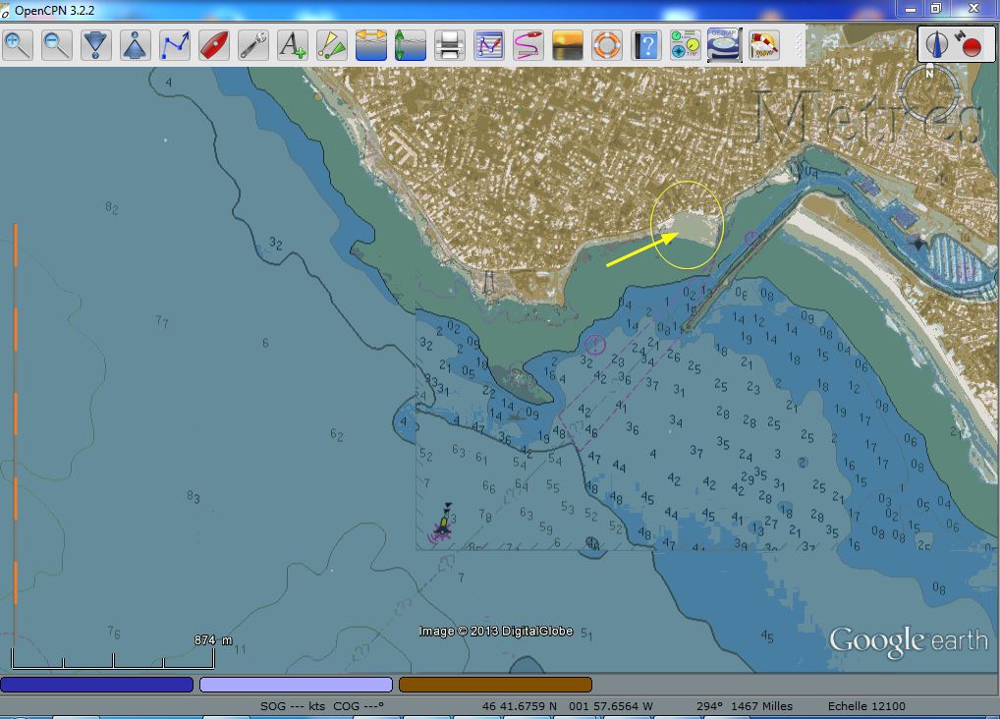Screen dimensions: 1000x719
Task: Click the Google Earth compass ring overlay
Action: coord(929,92)
